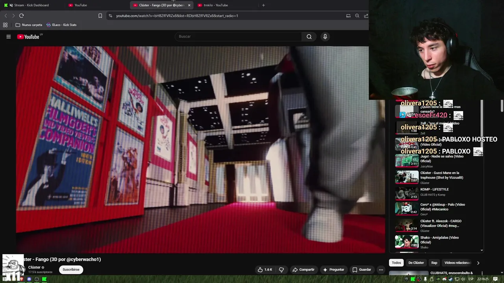The width and height of the screenshot is (504, 283).
Task: Click the search magnifier button
Action: click(309, 37)
